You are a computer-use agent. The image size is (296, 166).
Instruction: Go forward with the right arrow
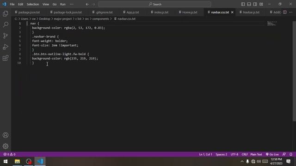pyautogui.click(x=94, y=4)
